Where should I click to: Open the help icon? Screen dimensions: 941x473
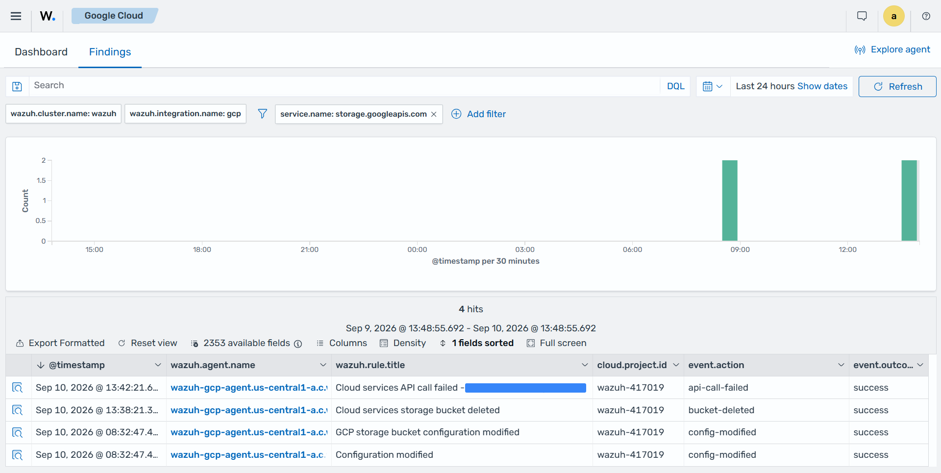pyautogui.click(x=926, y=16)
